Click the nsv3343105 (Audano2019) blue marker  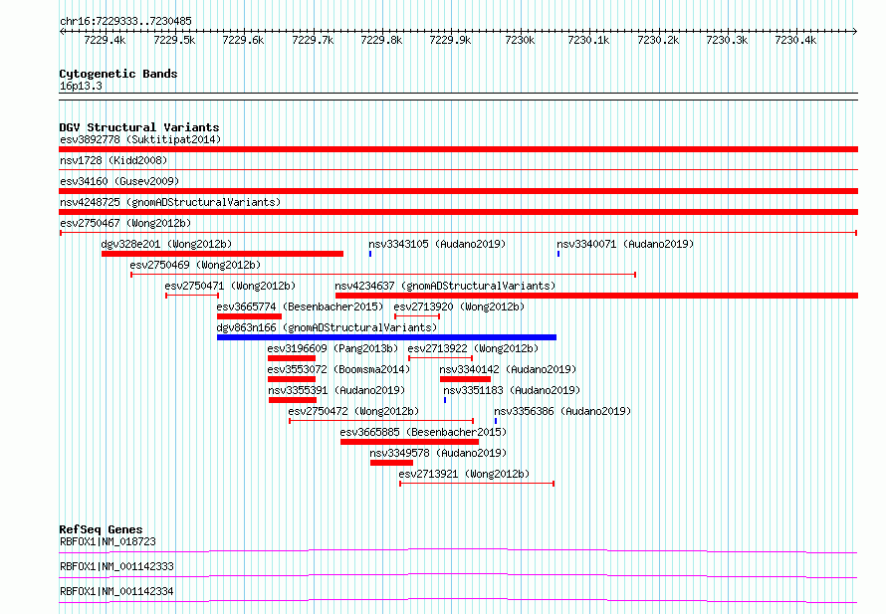click(x=370, y=254)
